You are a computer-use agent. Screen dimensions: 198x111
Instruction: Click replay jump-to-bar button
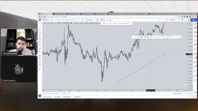tap(104, 23)
